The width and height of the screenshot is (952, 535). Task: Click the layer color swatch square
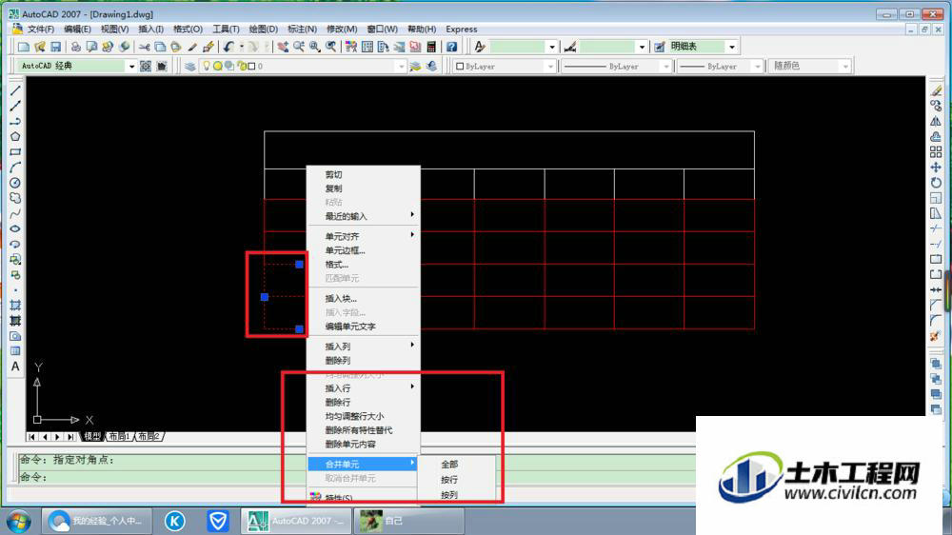251,67
